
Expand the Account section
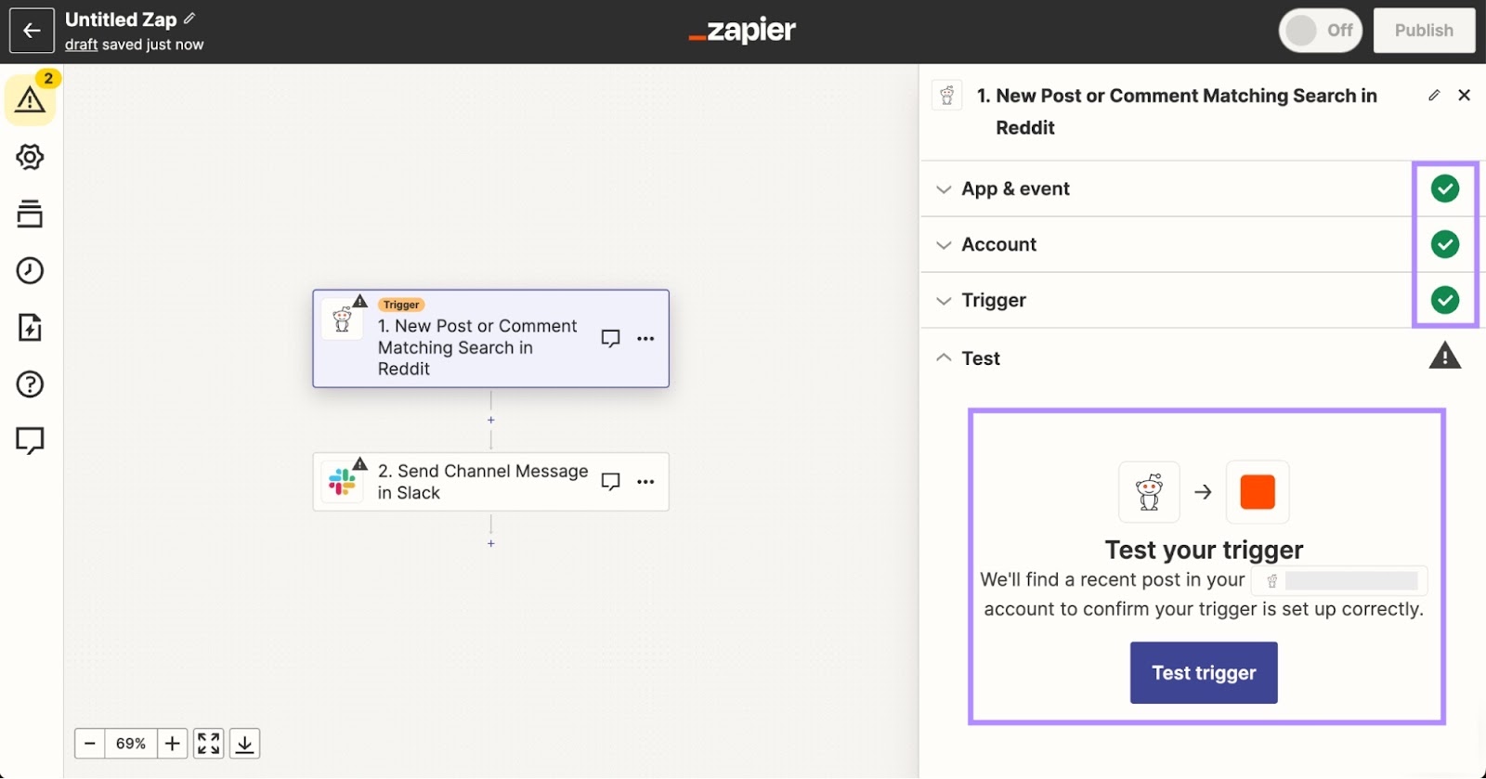(998, 245)
